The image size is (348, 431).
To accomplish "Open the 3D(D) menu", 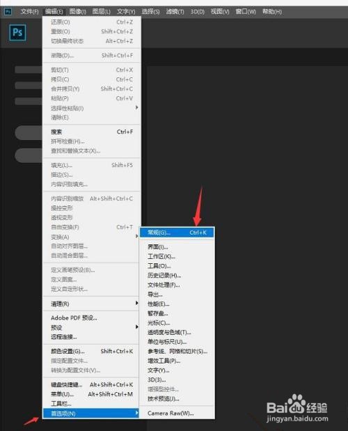I will point(198,12).
